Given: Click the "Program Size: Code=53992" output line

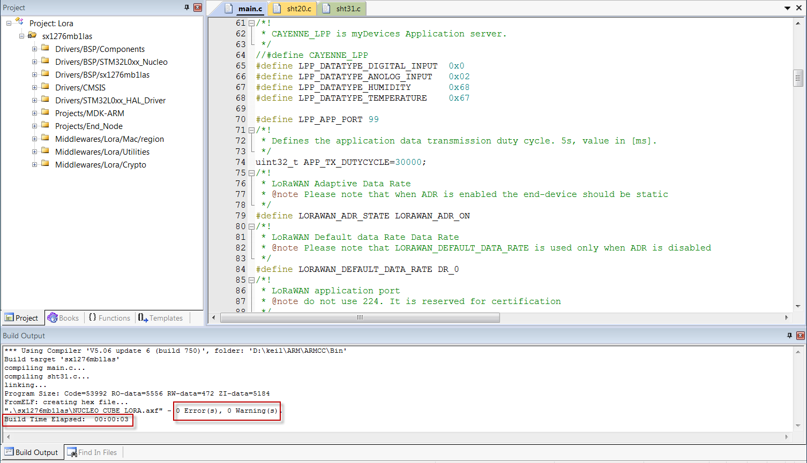Looking at the screenshot, I should [x=137, y=393].
